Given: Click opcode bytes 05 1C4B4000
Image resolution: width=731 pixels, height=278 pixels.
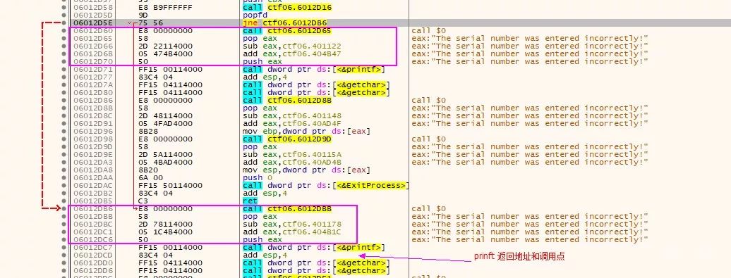Looking at the screenshot, I should 166,232.
